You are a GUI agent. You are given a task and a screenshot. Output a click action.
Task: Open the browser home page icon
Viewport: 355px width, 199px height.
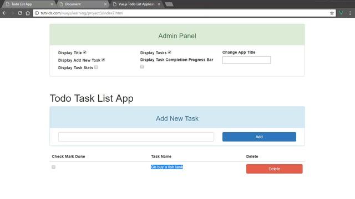coord(28,13)
